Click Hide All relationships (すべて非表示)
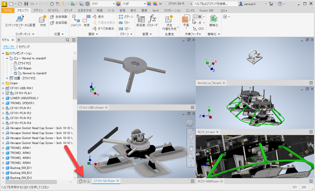 point(103,29)
